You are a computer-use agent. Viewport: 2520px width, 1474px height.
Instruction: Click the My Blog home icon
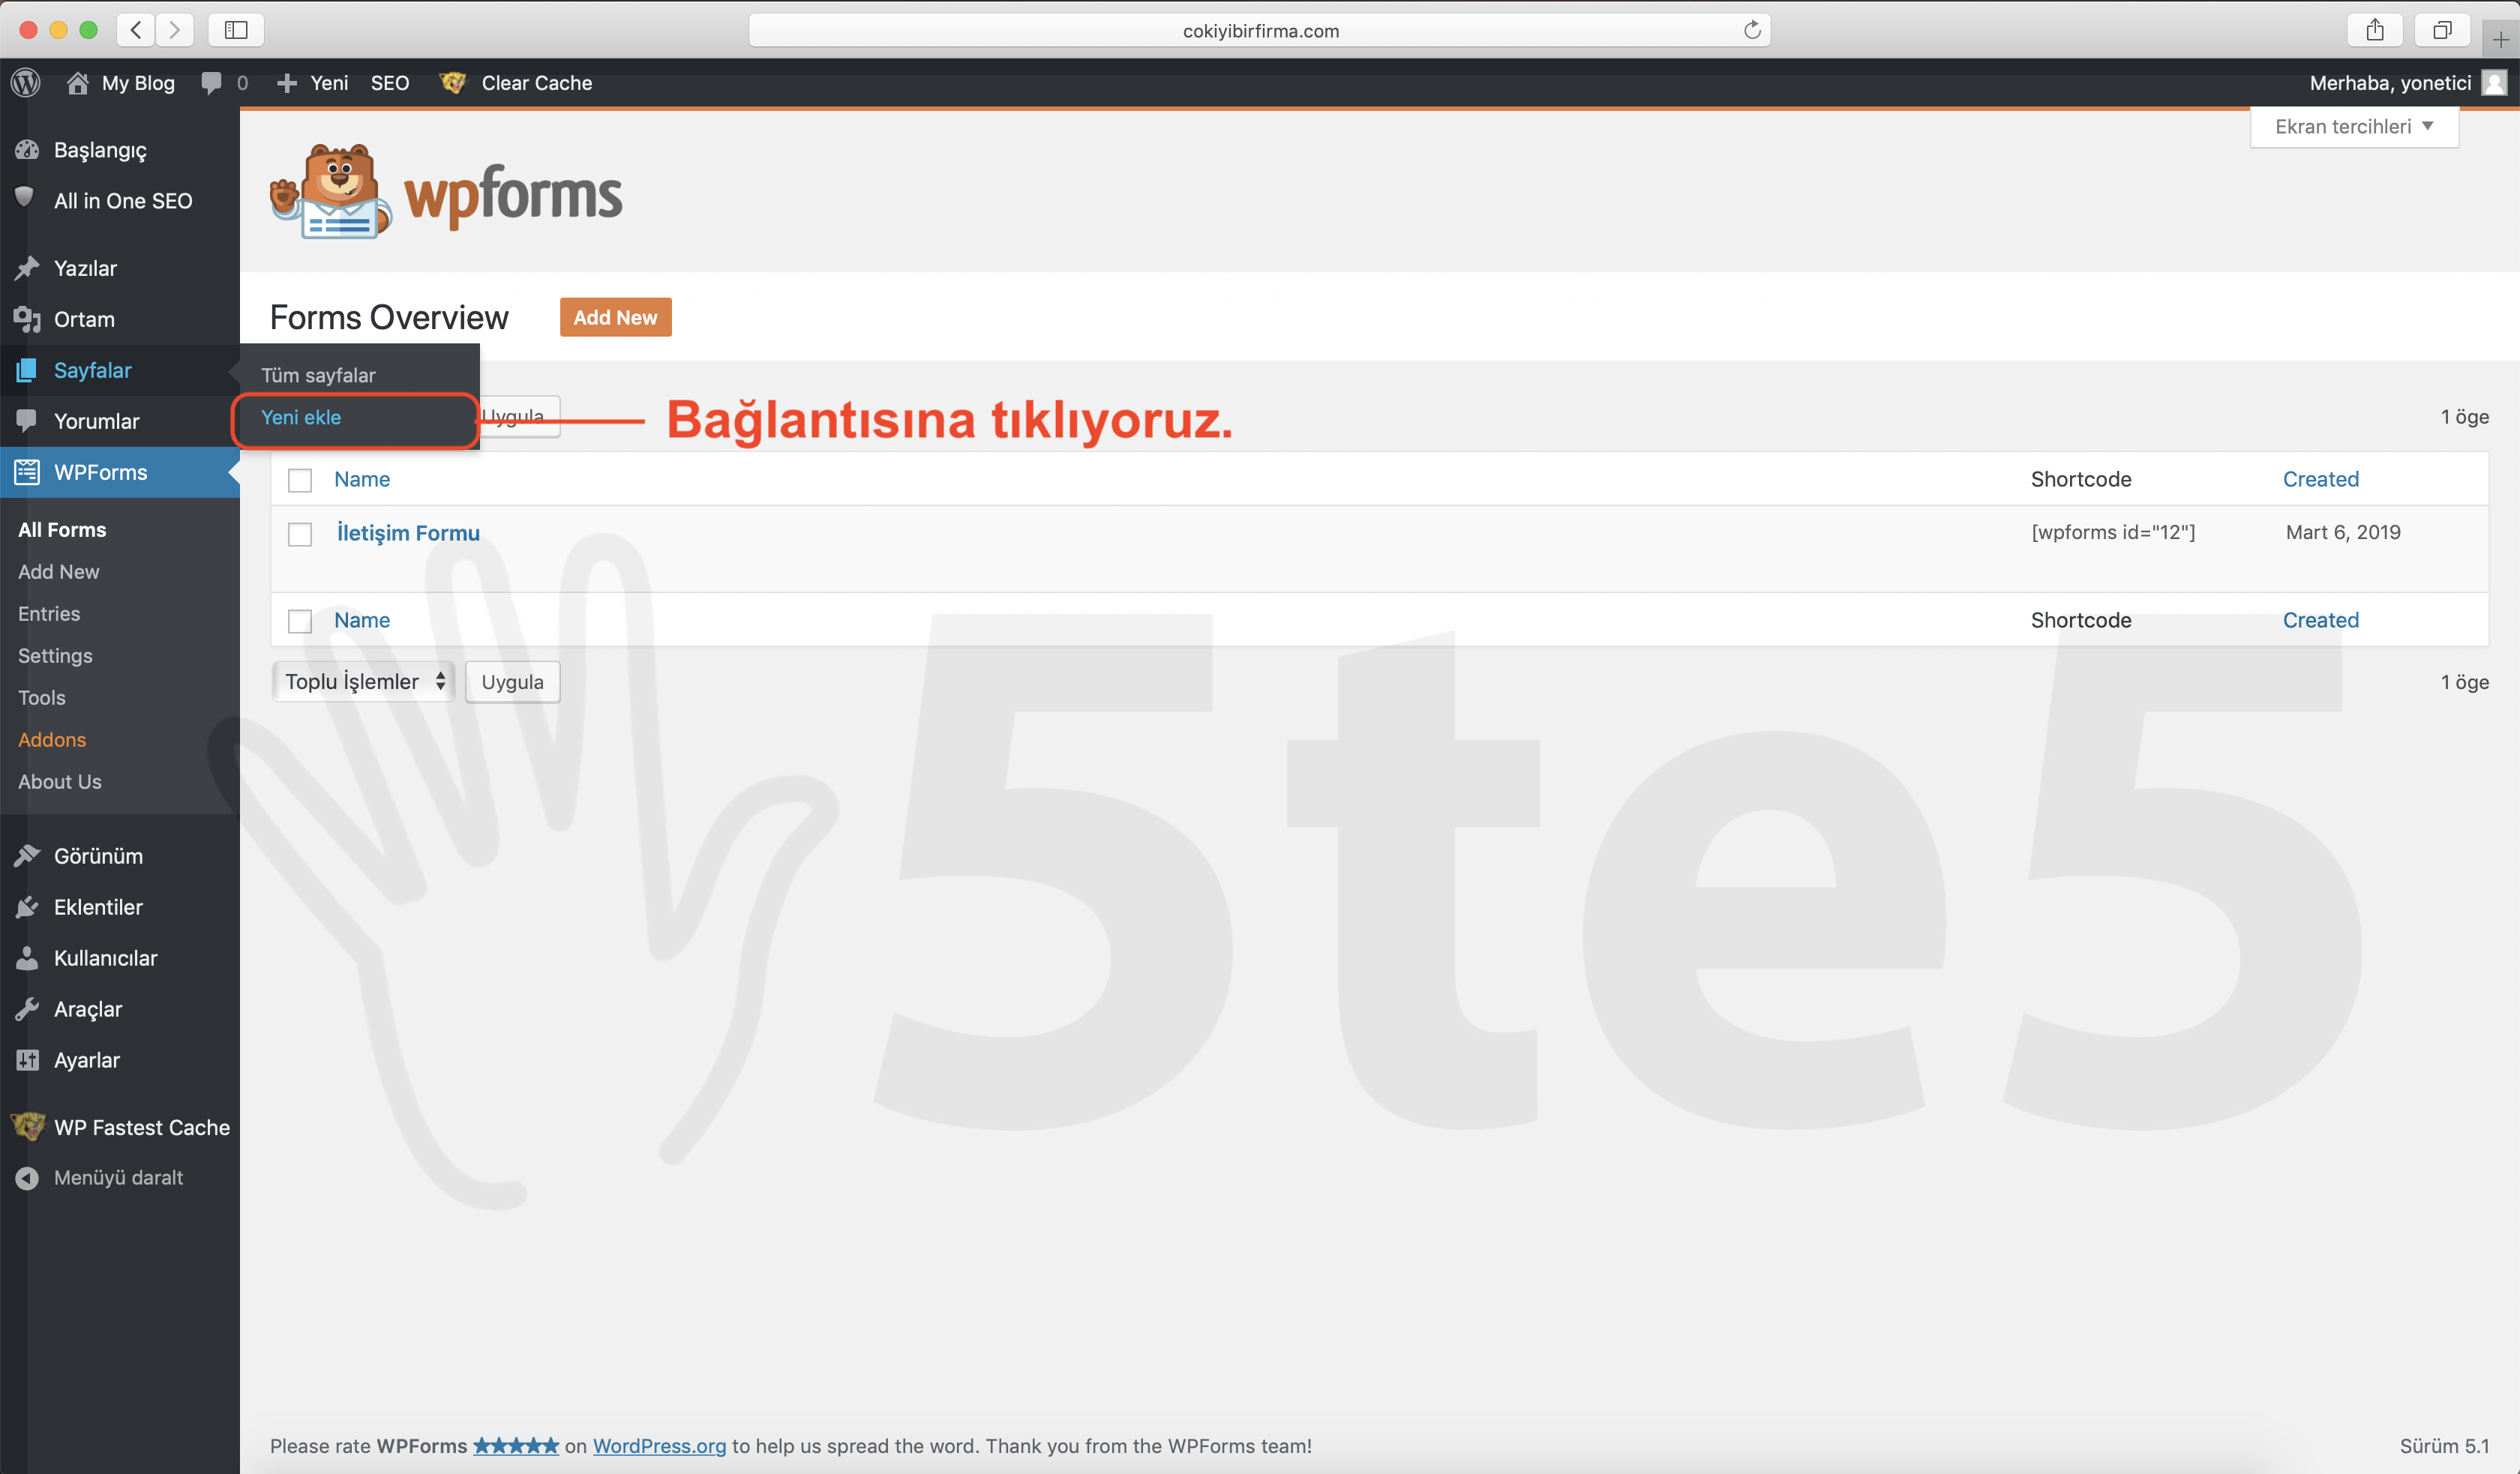78,83
